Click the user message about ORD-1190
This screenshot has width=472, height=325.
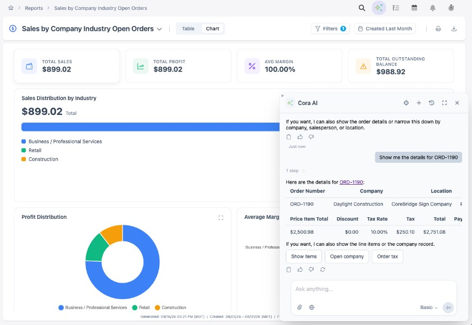coord(418,157)
